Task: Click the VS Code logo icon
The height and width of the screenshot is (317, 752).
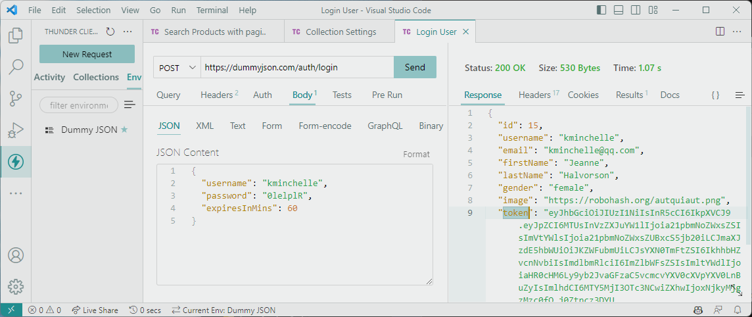Action: [12, 10]
